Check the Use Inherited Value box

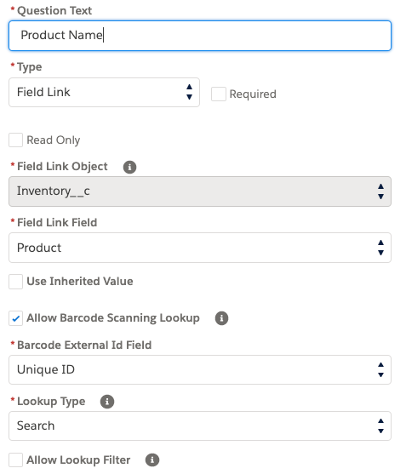pos(15,282)
